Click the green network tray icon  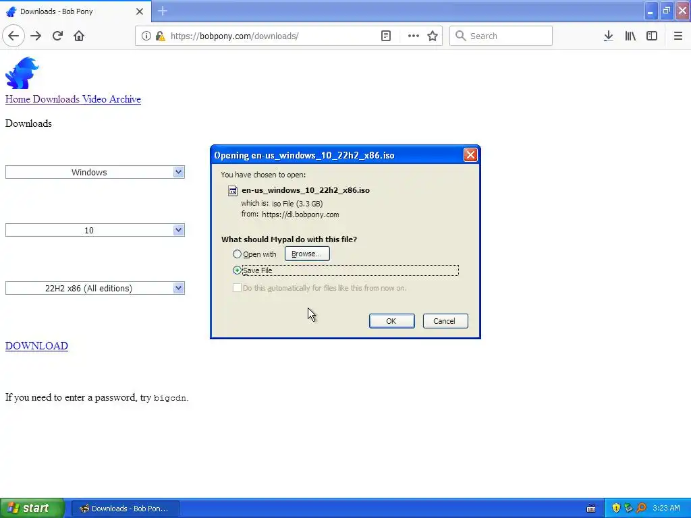[628, 508]
